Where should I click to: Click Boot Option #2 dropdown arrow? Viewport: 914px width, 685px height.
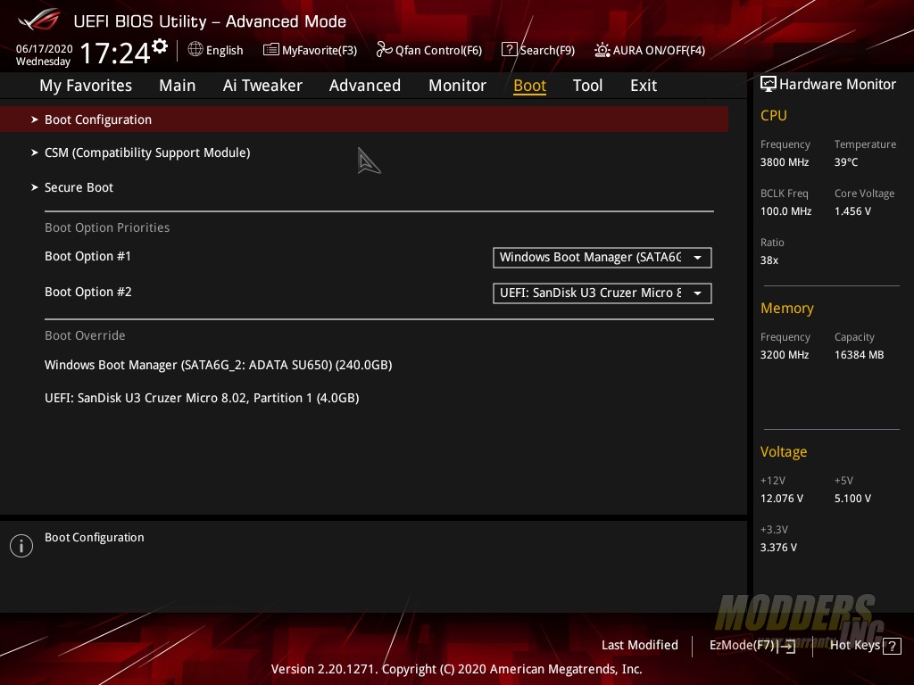(x=697, y=293)
